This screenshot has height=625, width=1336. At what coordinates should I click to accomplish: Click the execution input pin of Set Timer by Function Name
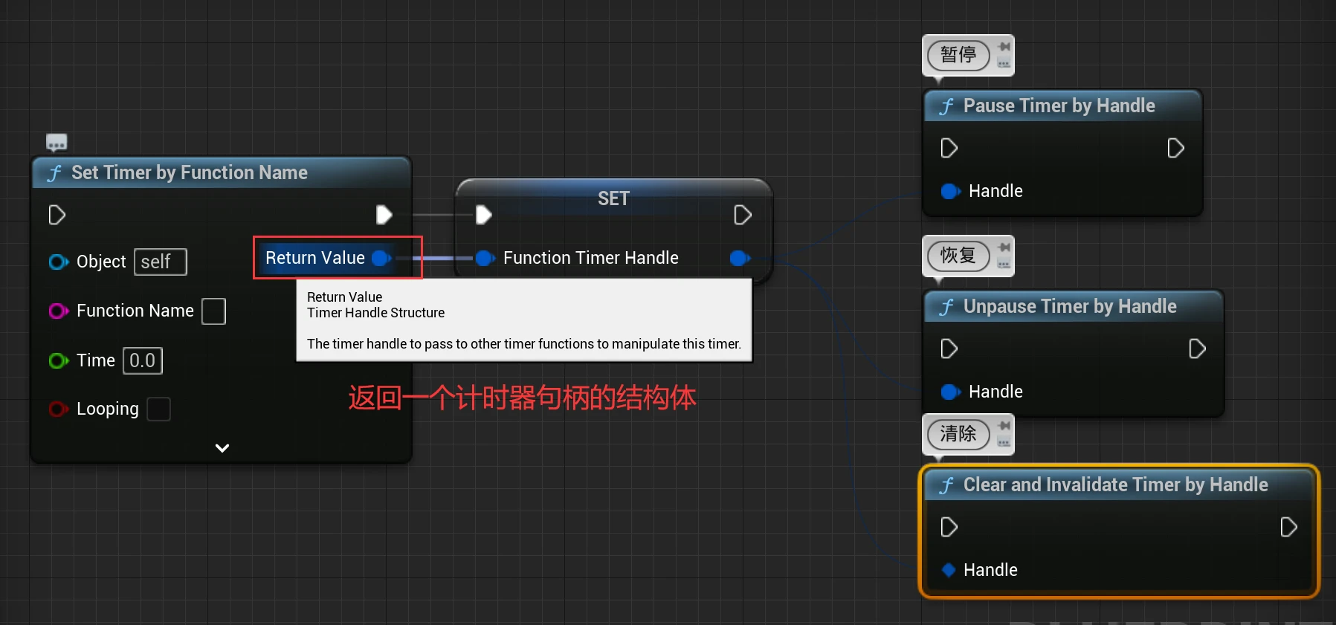[x=57, y=215]
